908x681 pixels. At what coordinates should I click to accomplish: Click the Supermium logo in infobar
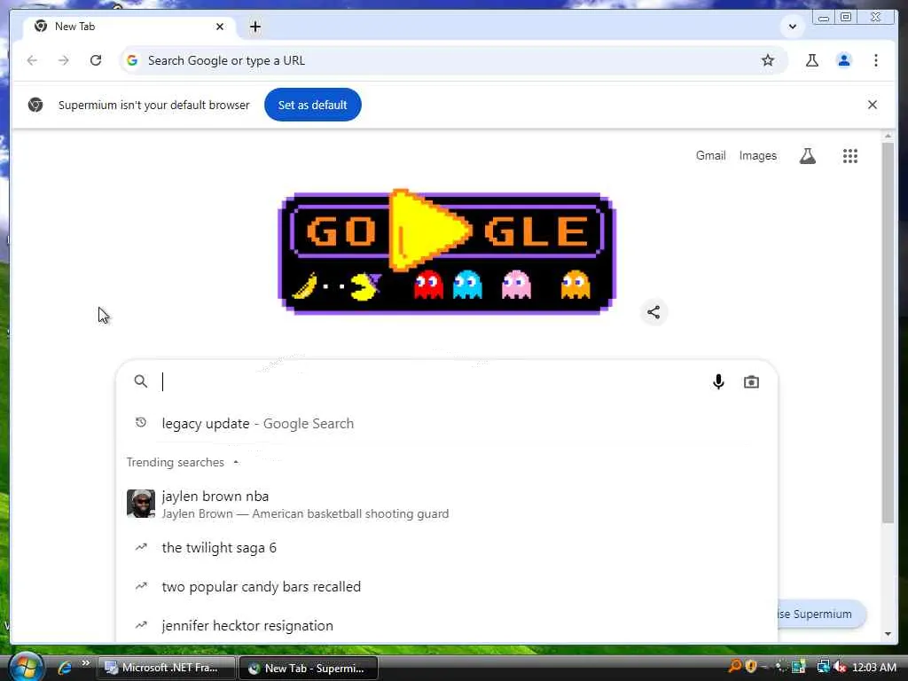(x=35, y=105)
